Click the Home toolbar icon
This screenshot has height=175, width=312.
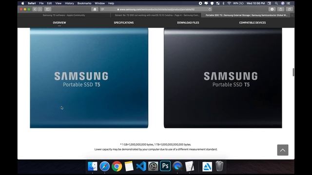coord(95,9)
